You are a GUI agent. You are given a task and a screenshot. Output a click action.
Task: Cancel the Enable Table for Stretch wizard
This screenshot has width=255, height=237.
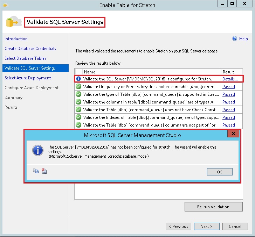click(235, 226)
